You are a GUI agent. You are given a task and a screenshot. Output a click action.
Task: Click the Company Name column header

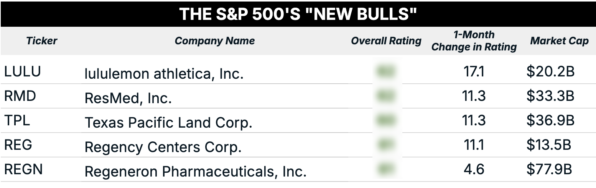coord(214,41)
